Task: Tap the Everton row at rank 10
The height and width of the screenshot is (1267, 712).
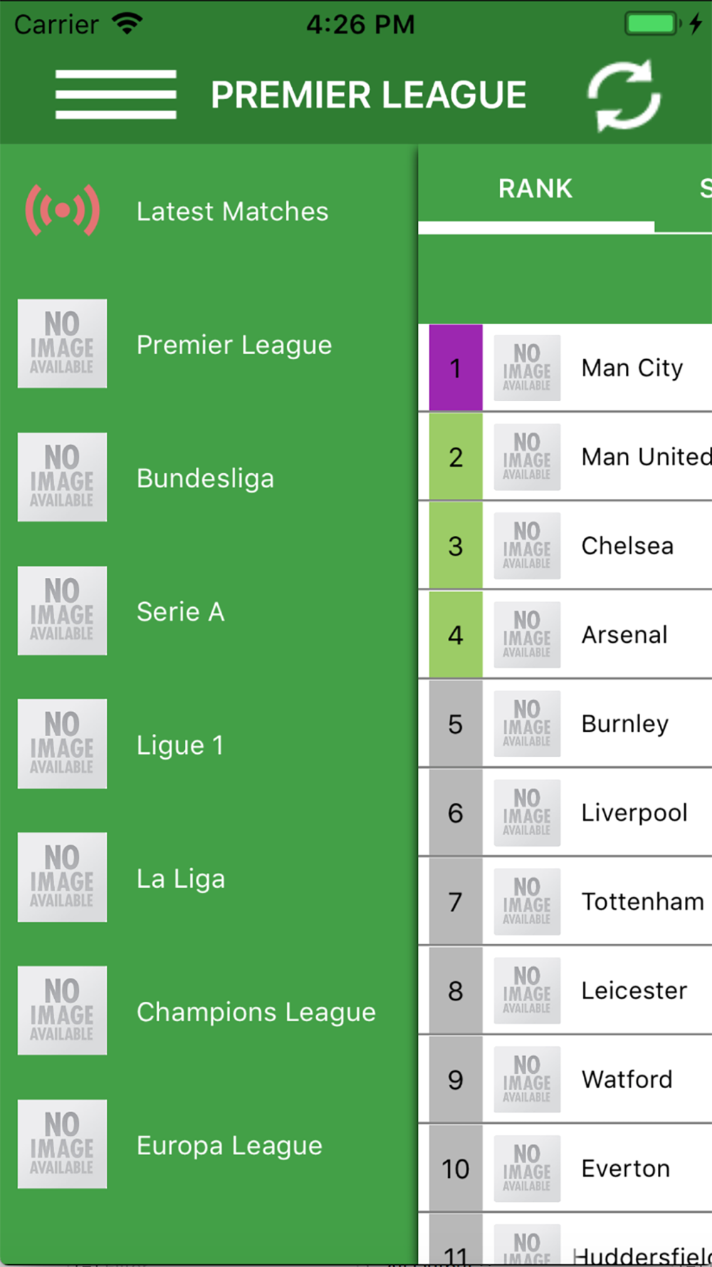Action: 565,1169
